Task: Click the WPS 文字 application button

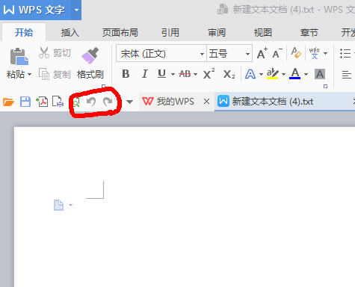Action: tap(35, 10)
